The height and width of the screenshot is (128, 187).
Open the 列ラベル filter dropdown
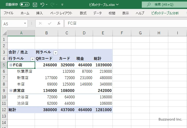coord(55,53)
